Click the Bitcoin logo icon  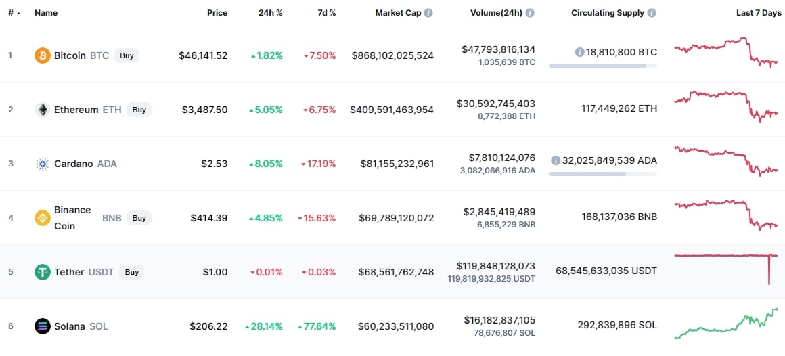[x=43, y=55]
